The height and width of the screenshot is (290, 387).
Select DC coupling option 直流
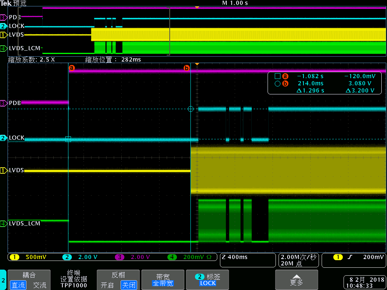pos(18,285)
